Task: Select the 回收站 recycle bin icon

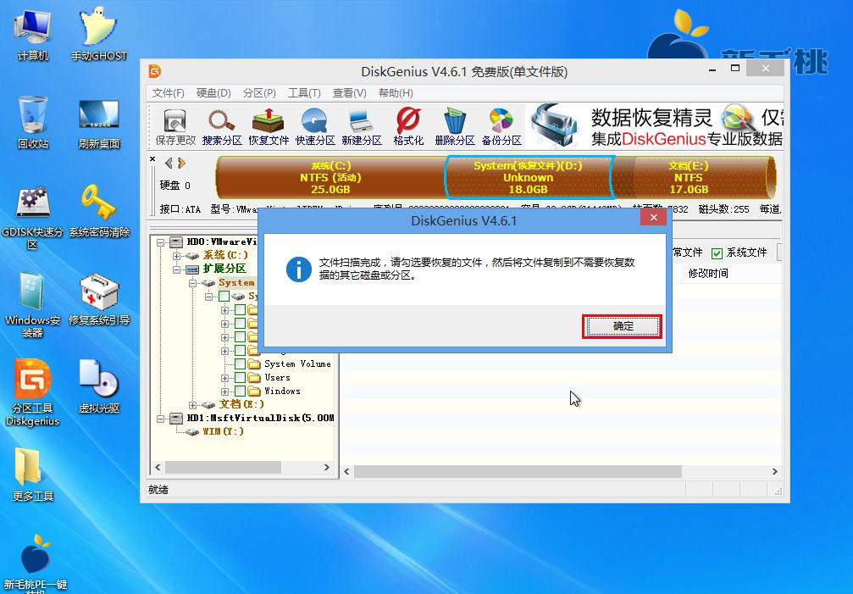Action: [x=33, y=122]
